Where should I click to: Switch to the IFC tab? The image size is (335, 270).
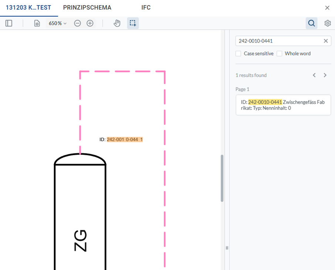pos(146,8)
